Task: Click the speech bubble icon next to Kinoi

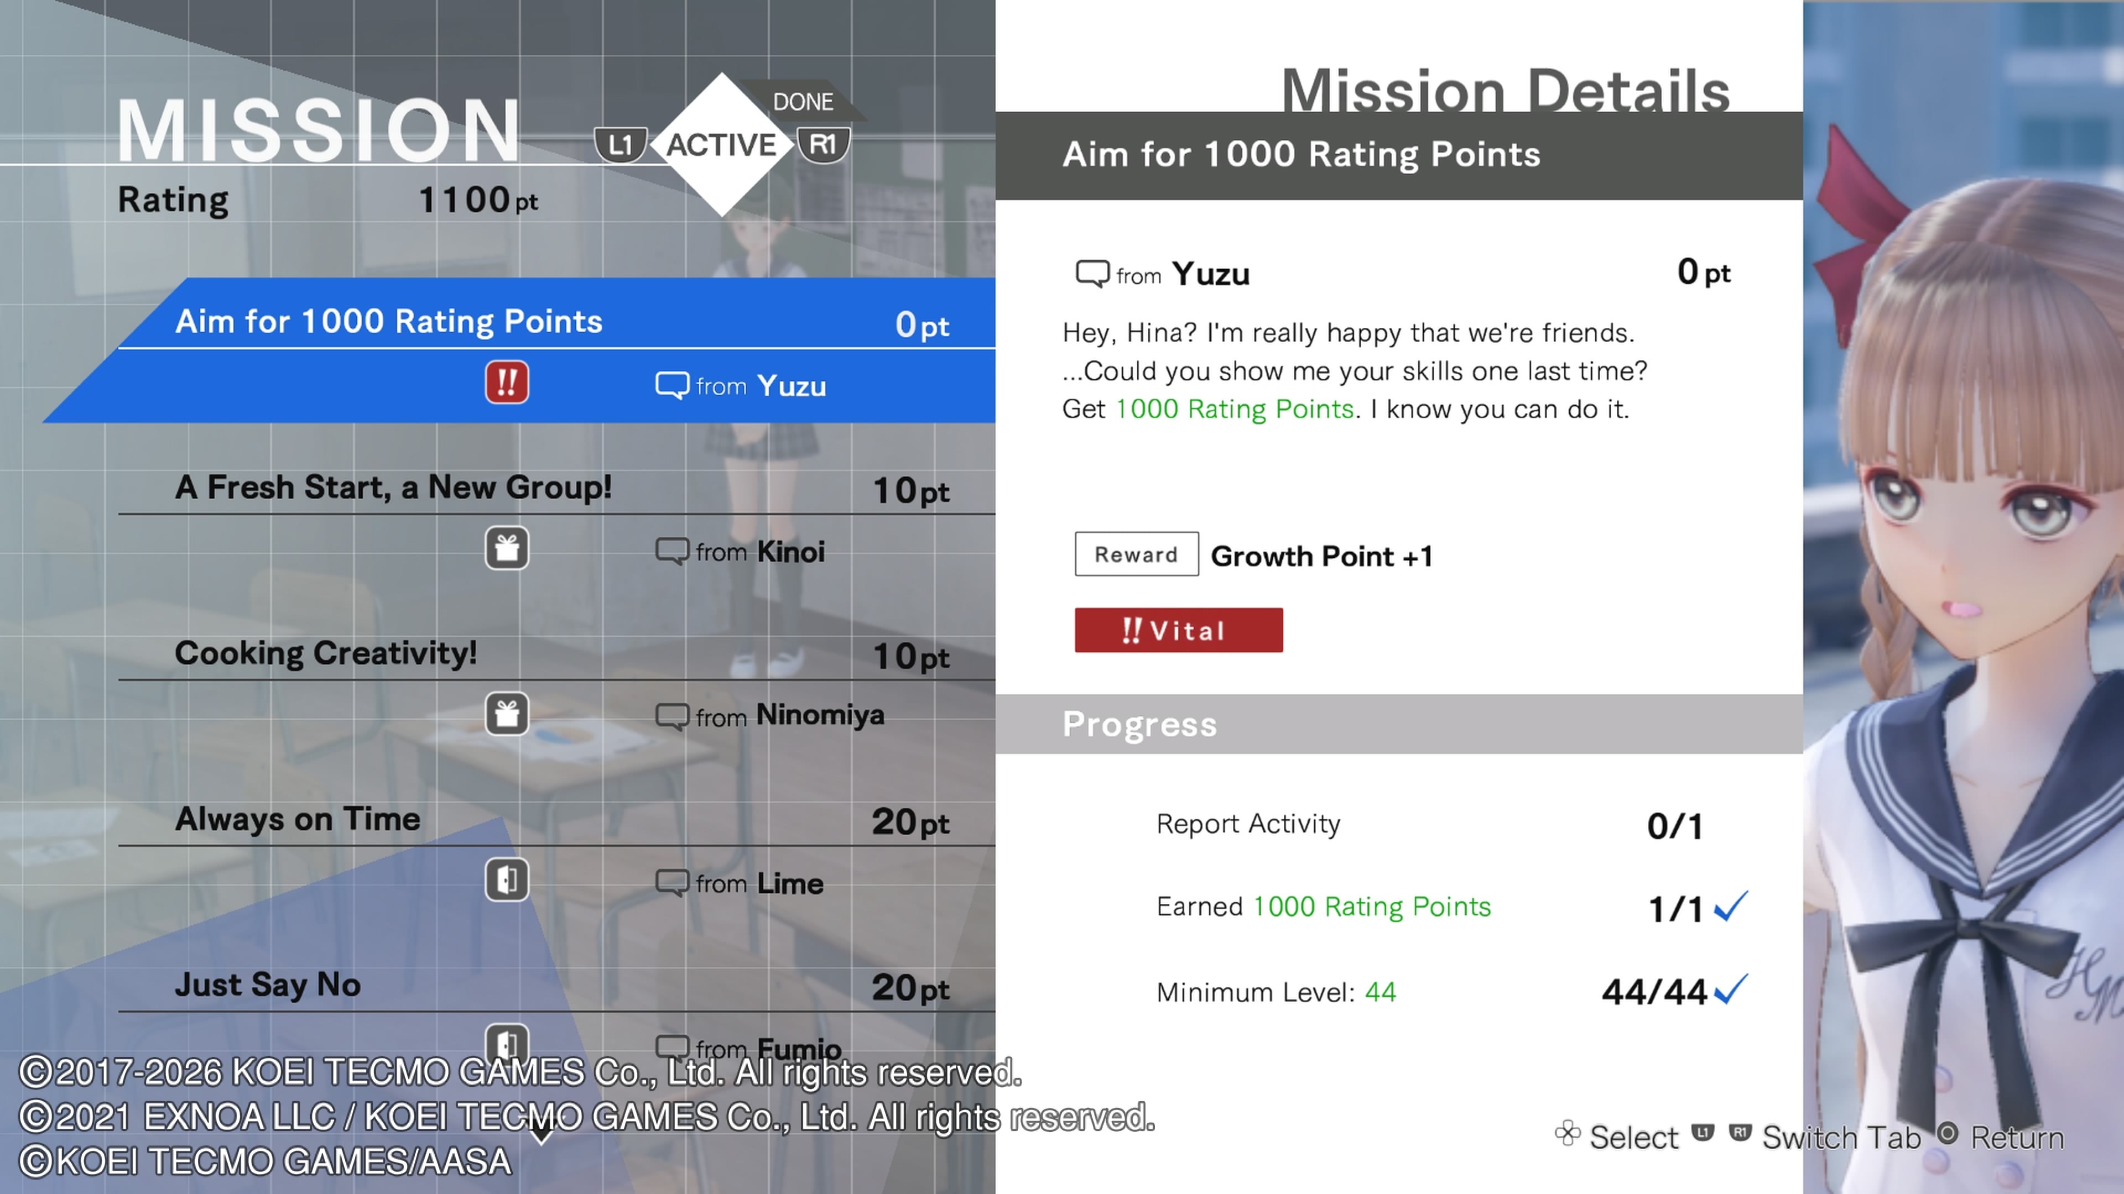Action: coord(672,551)
